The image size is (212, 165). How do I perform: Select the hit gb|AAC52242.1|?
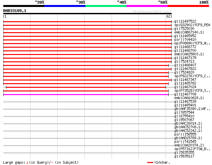click(x=188, y=131)
